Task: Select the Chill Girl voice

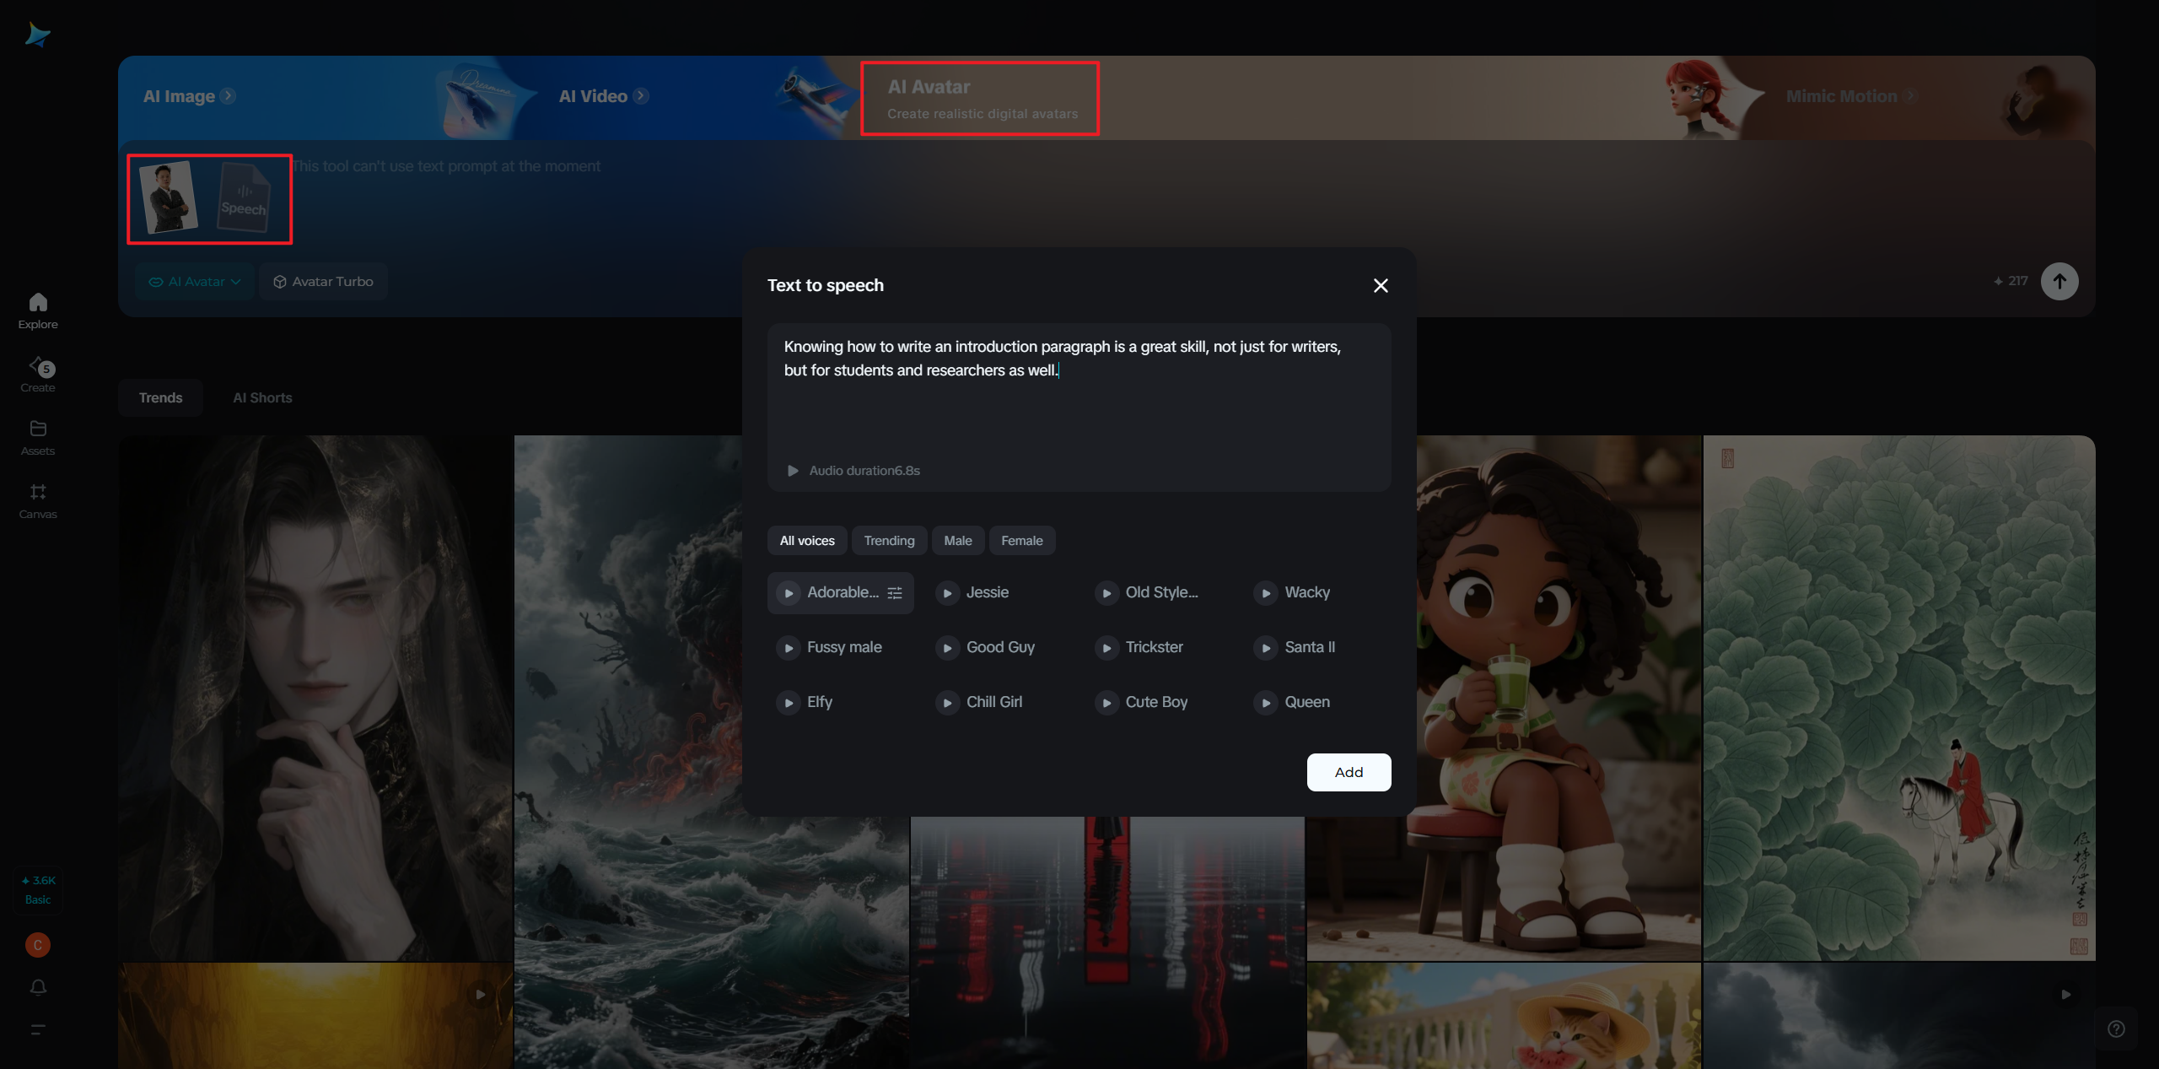Action: click(x=993, y=702)
